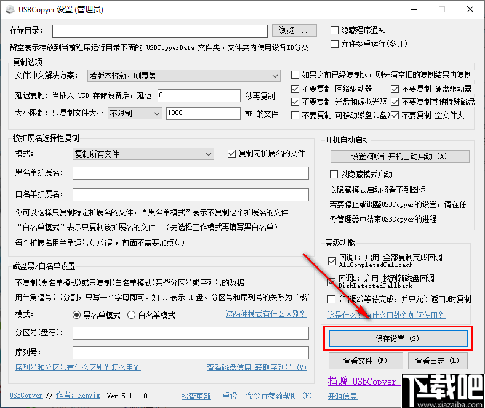Click the 浏览 browse button
The image size is (485, 408).
tap(294, 30)
